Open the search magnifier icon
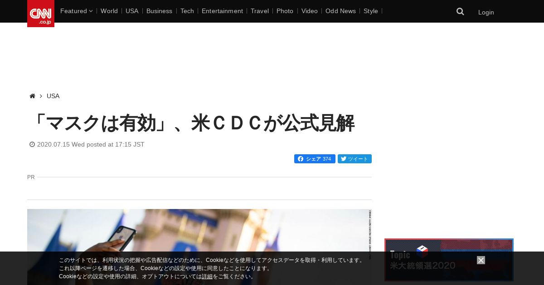Image resolution: width=544 pixels, height=285 pixels. coord(460,11)
